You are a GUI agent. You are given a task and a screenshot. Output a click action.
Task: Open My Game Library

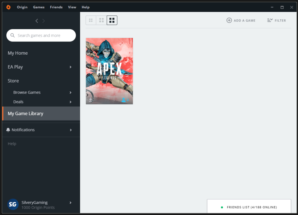click(x=41, y=114)
